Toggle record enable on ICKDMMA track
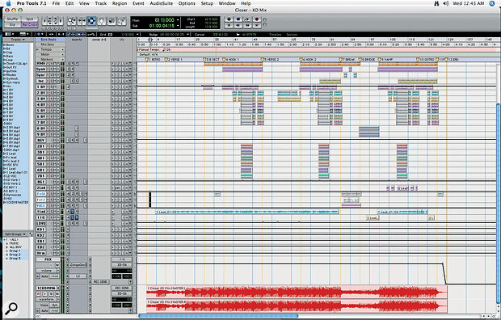501x320 pixels. 39,294
